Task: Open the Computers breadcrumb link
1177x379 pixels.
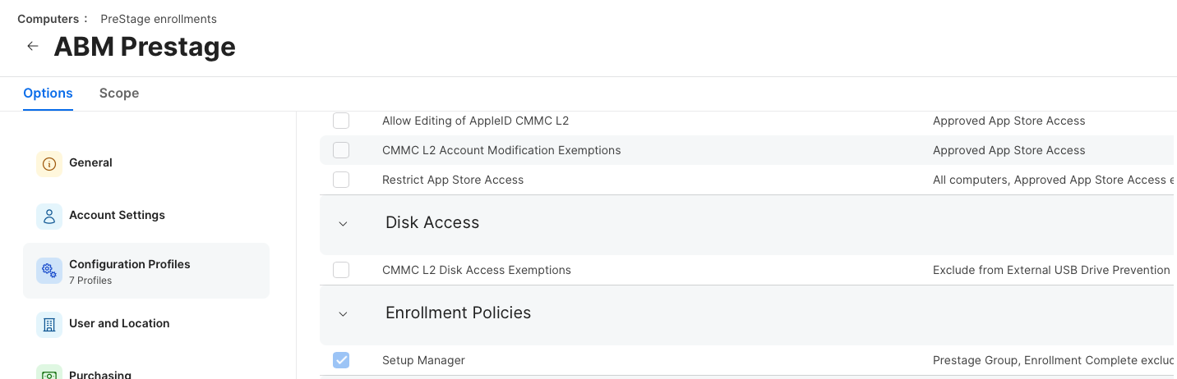Action: point(48,18)
